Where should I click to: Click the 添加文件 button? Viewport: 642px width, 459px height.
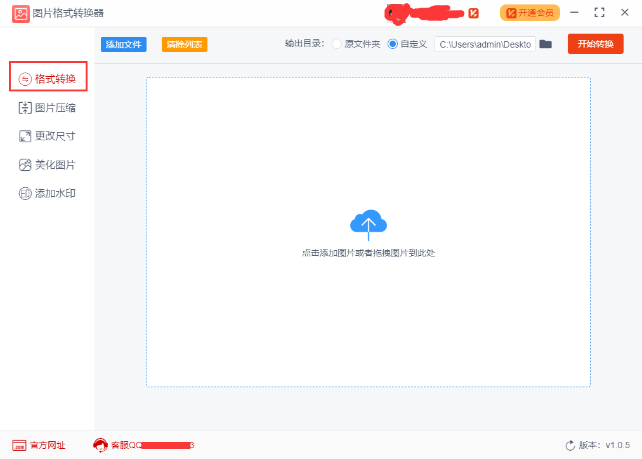(x=123, y=44)
